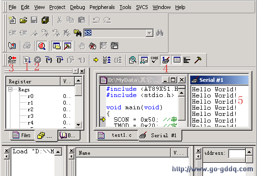Click the binoculars find icon
The image size is (257, 176).
pos(160,33)
